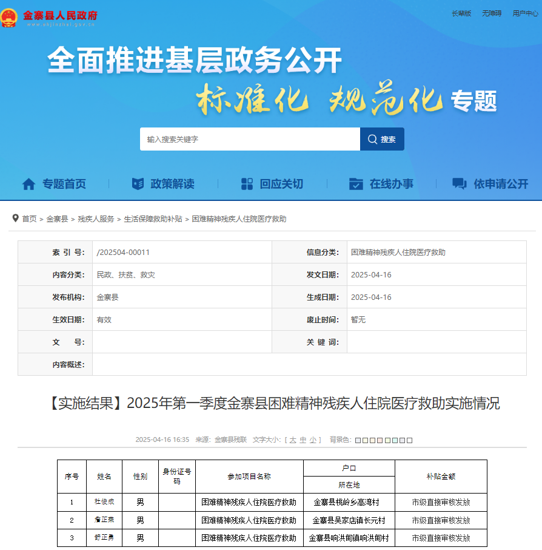Click the magnifier icon in the search button
The image size is (542, 550).
(372, 139)
